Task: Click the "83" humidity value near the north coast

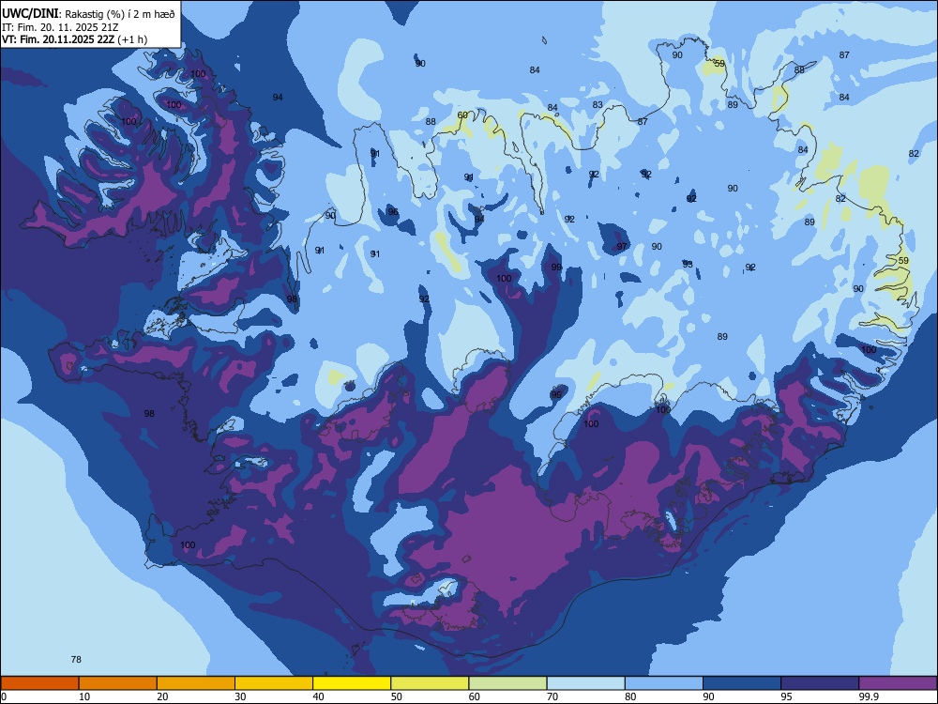Action: (598, 104)
